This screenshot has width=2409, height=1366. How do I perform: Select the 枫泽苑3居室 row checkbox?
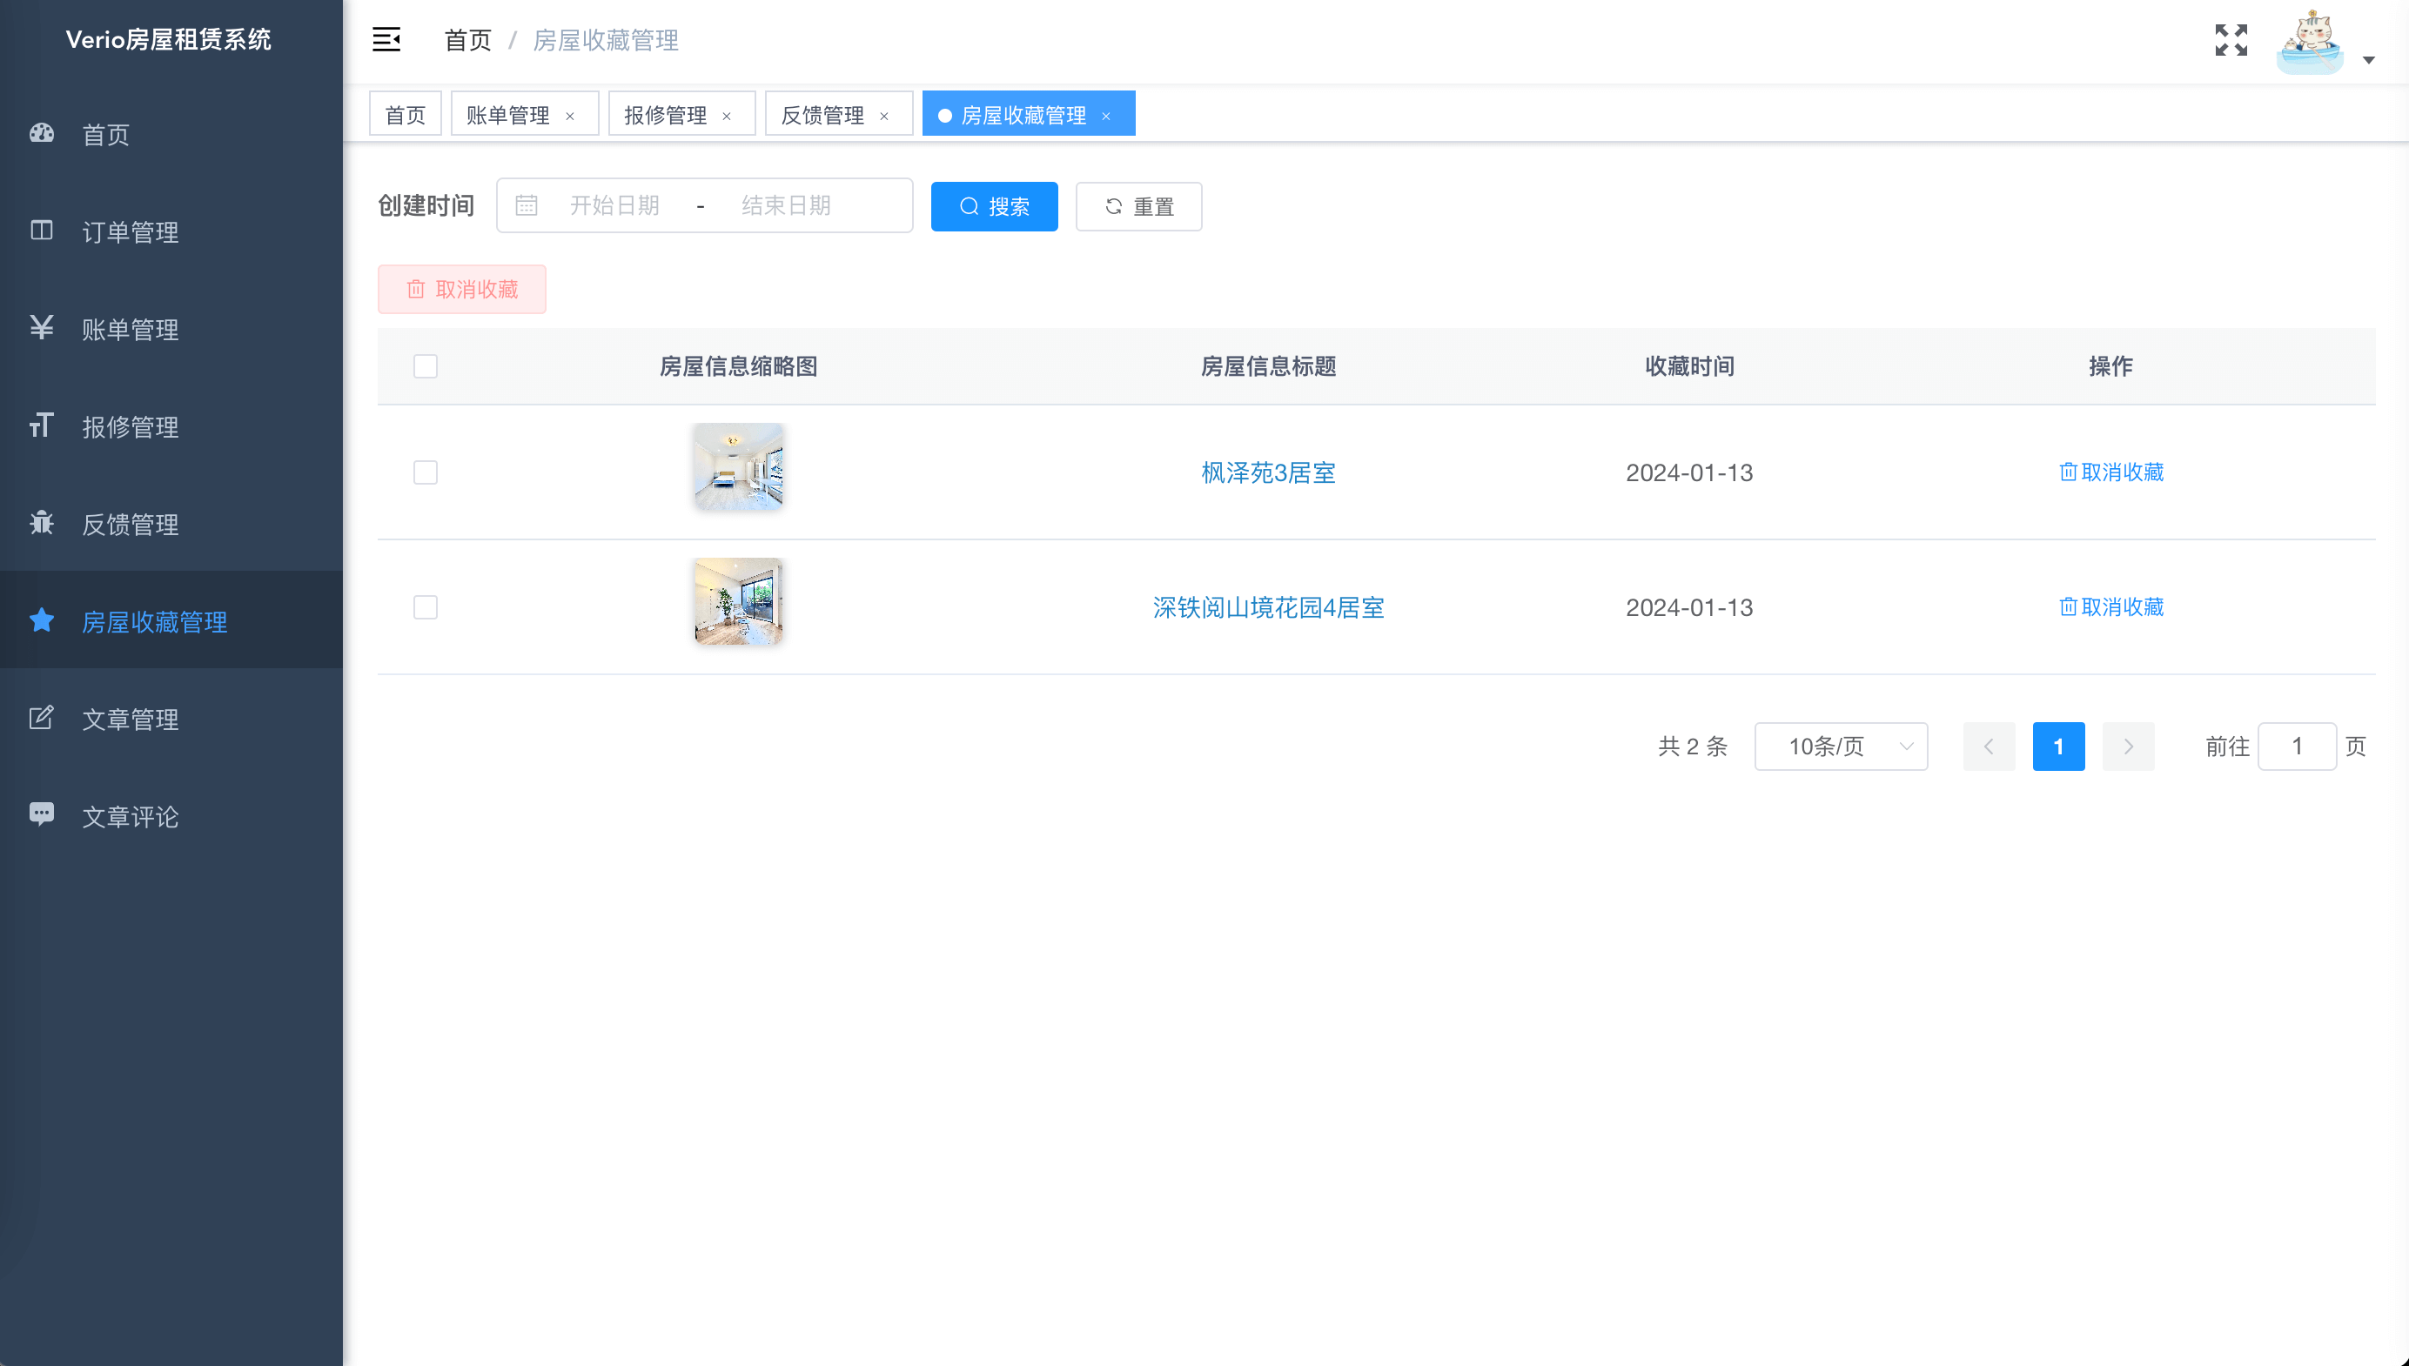click(425, 472)
